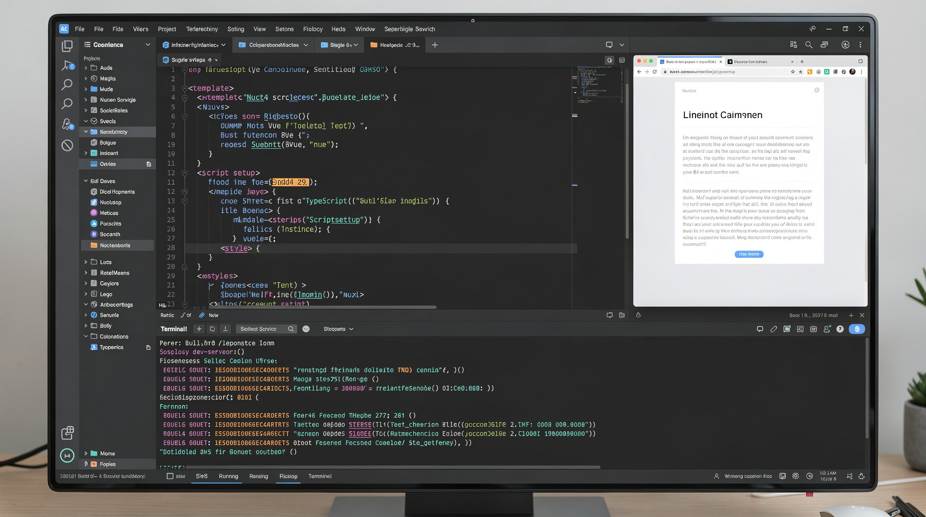
Task: Toggle the blue pill switch in the terminal toolbar
Action: coord(857,329)
